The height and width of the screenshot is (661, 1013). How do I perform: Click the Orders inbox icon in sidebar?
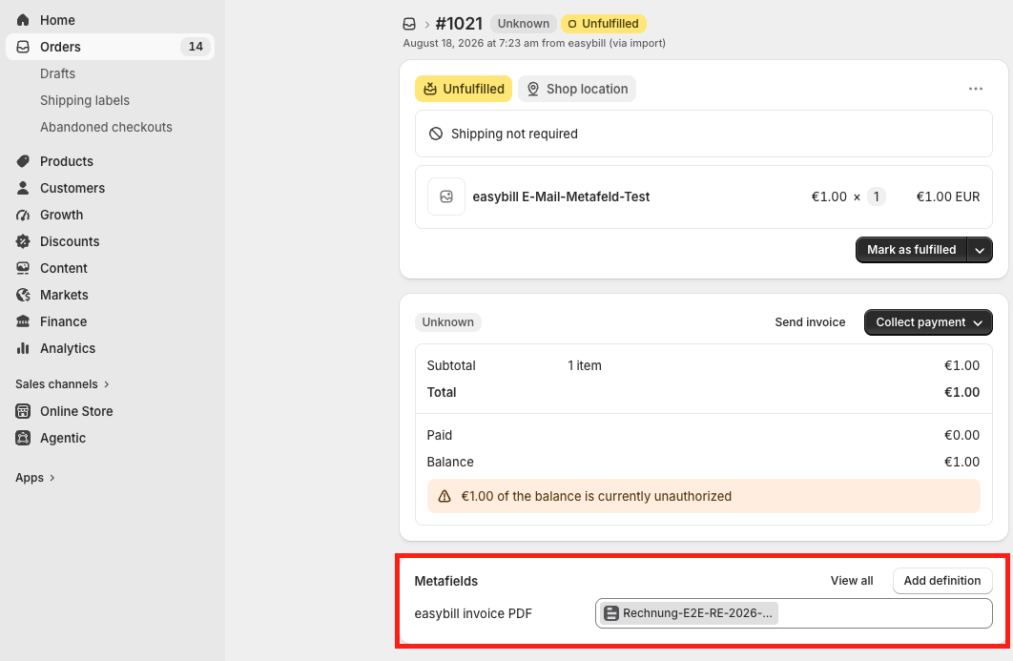(x=23, y=47)
